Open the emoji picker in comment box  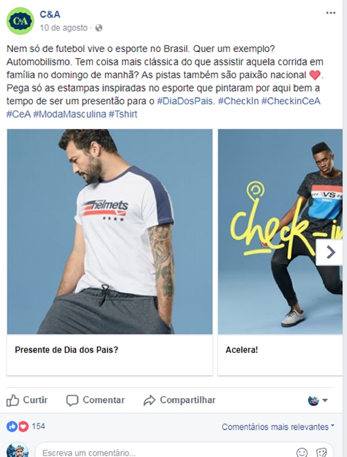pos(302,453)
